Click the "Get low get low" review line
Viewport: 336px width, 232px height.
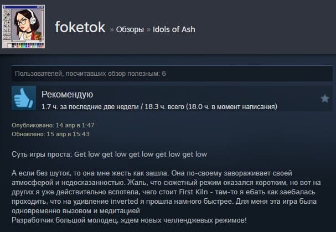pyautogui.click(x=109, y=154)
